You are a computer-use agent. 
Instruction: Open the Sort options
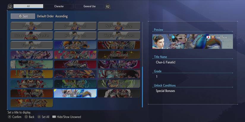click(23, 16)
